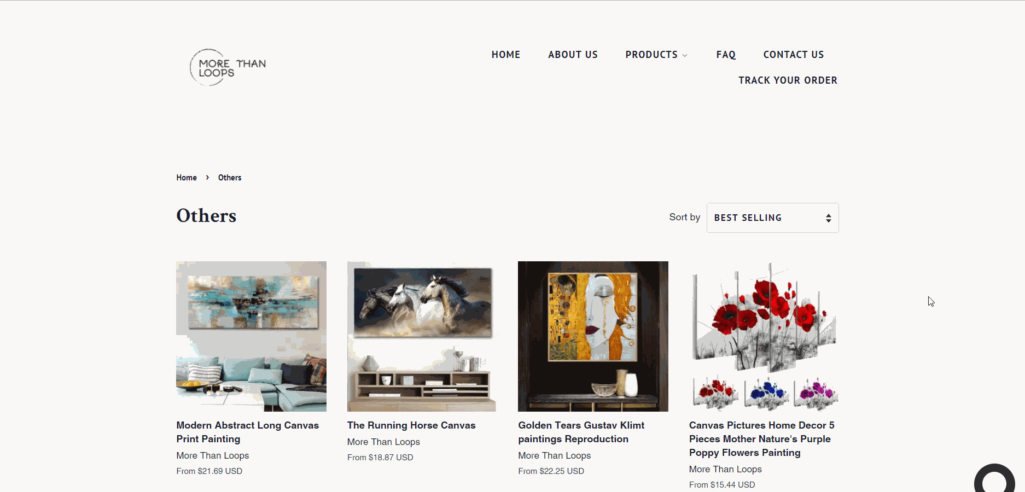Open the FAQ menu item

pos(726,55)
